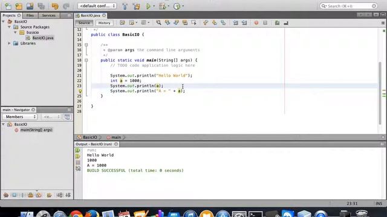Toggle Show Non-Public Members filter in Navigator

(x=30, y=195)
